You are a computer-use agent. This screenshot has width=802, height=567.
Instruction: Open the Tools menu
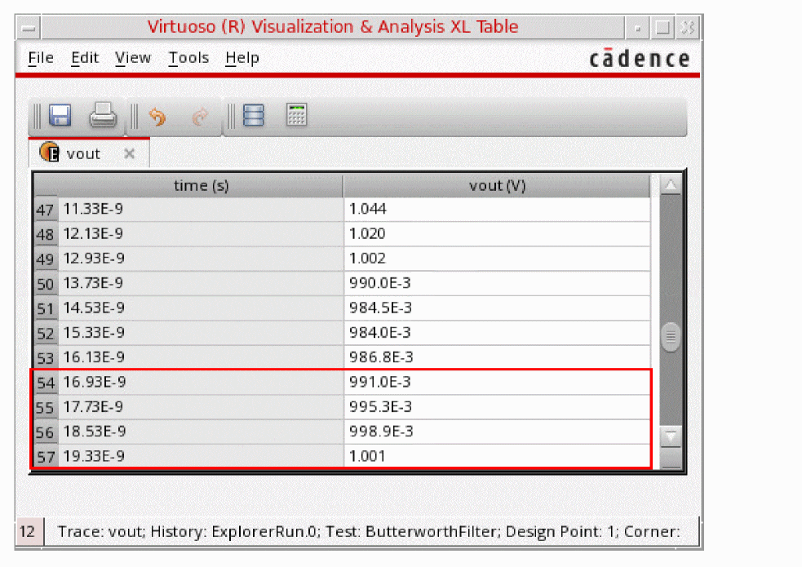point(188,58)
